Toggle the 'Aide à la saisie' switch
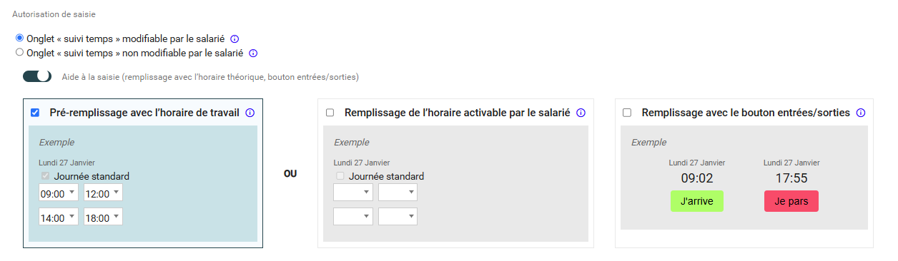This screenshot has height=261, width=898. tap(37, 76)
